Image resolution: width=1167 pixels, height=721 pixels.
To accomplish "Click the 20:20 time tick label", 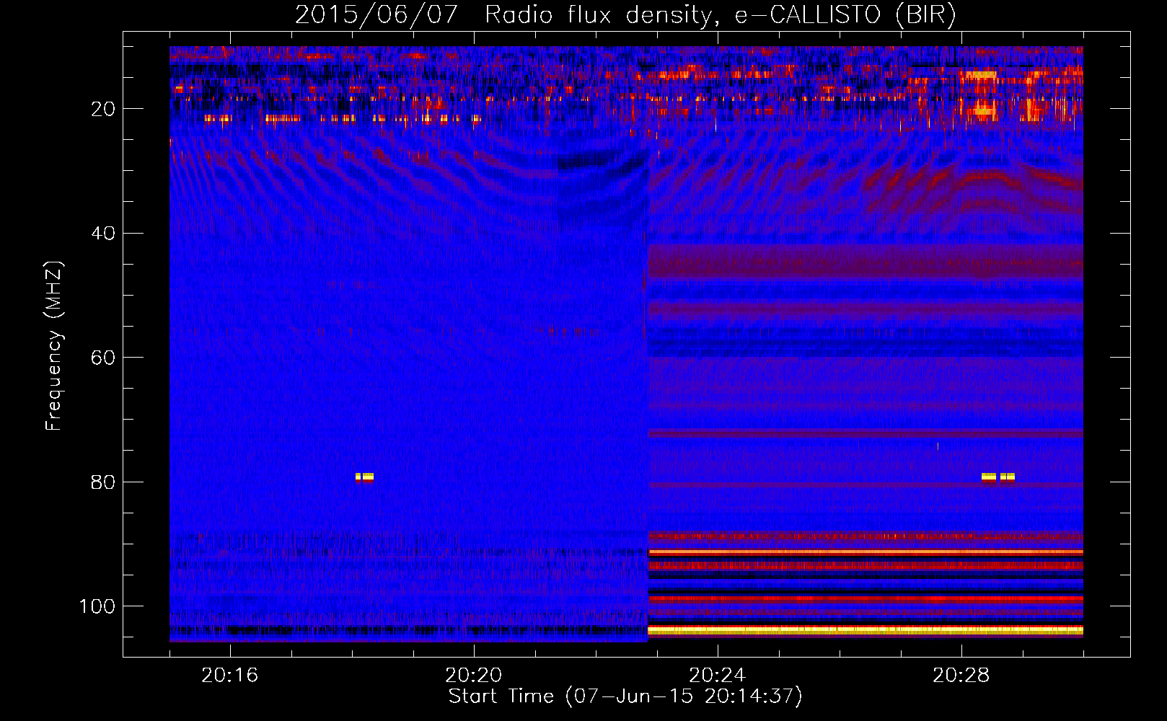I will [473, 675].
